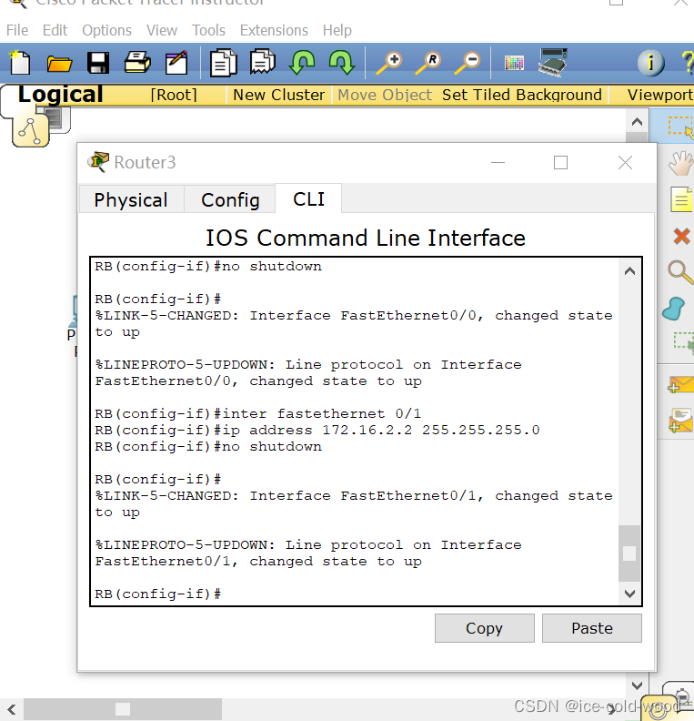Select the Inspect magnifier tool in sidebar

[680, 272]
